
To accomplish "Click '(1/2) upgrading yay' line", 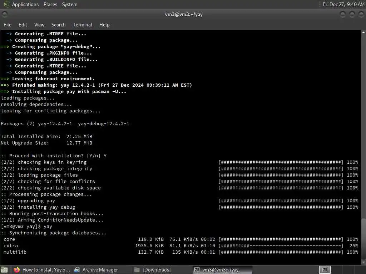I will tap(28, 201).
